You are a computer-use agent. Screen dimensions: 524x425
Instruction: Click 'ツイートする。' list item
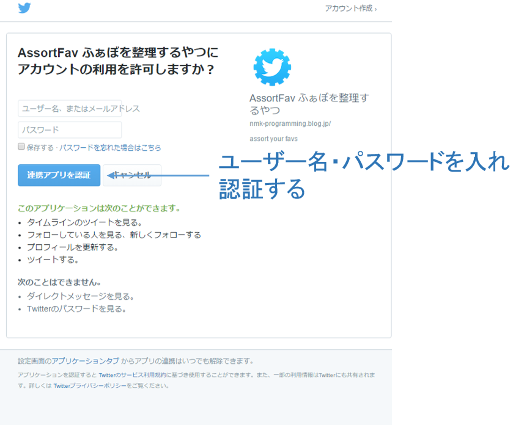[x=53, y=260]
